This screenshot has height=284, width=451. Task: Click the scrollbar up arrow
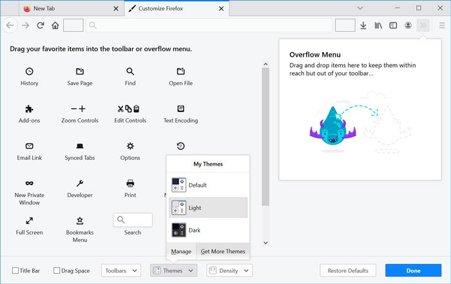point(265,64)
